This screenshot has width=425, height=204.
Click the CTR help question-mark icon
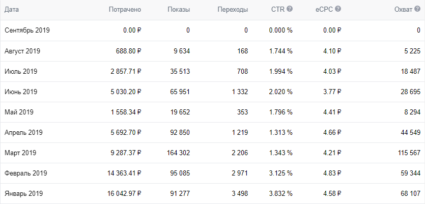coord(290,9)
